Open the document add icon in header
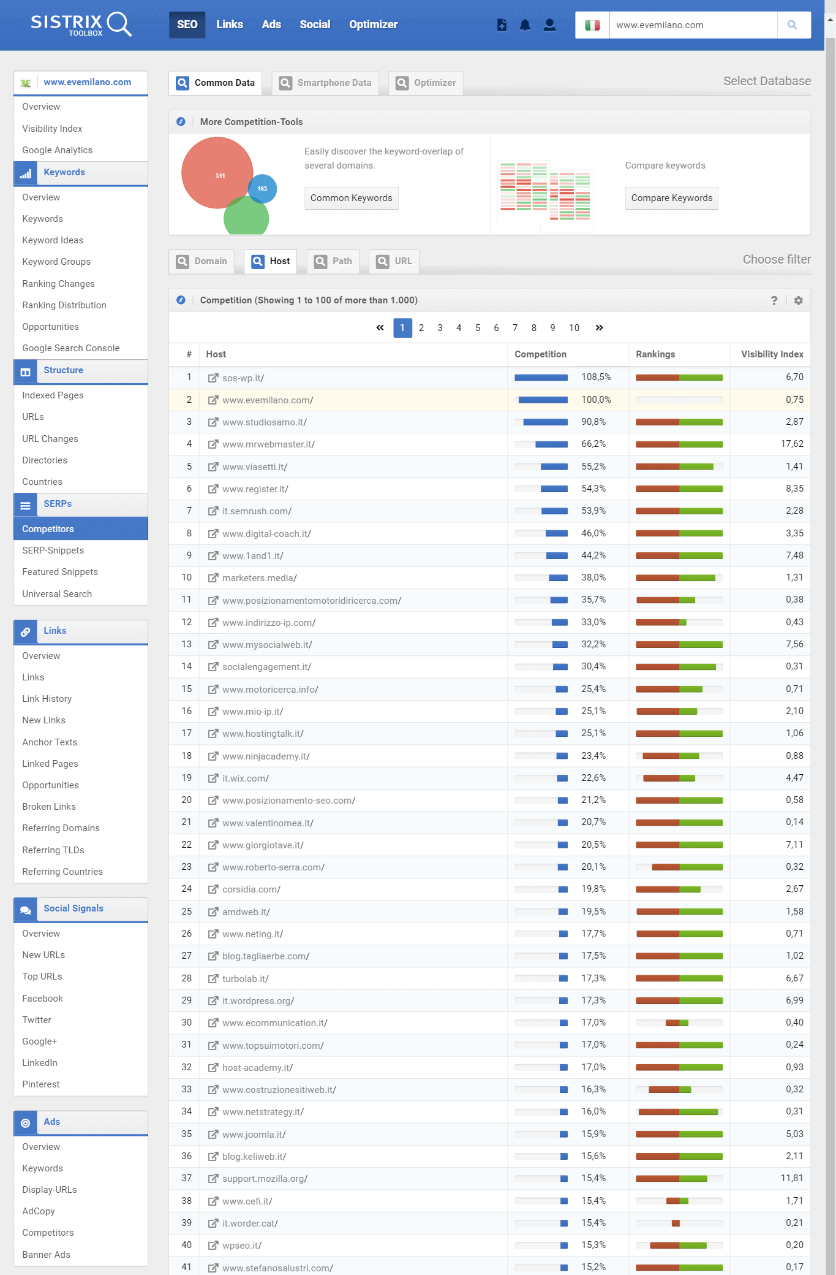Image resolution: width=836 pixels, height=1275 pixels. click(x=502, y=25)
